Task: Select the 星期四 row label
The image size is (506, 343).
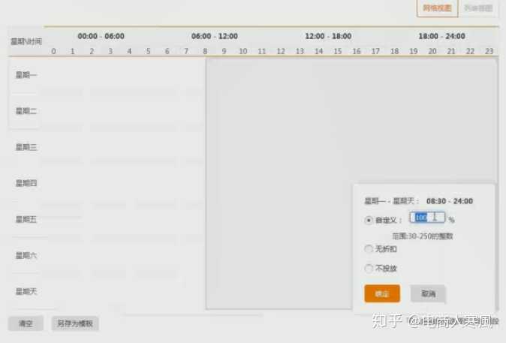Action: (x=26, y=183)
